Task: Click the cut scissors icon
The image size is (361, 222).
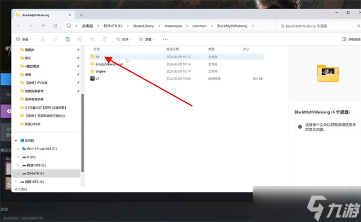Action: pyautogui.click(x=43, y=39)
